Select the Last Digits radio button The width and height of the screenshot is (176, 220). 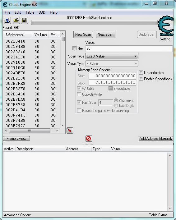(x=116, y=106)
